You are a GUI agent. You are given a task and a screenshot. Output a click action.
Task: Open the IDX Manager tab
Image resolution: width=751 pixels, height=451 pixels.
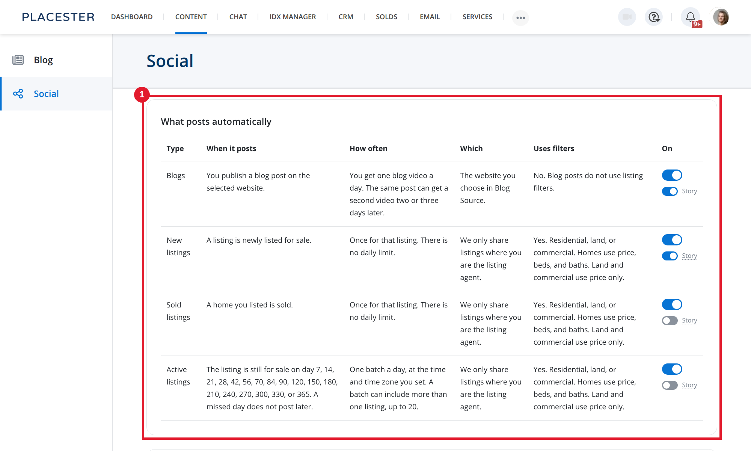(x=293, y=17)
